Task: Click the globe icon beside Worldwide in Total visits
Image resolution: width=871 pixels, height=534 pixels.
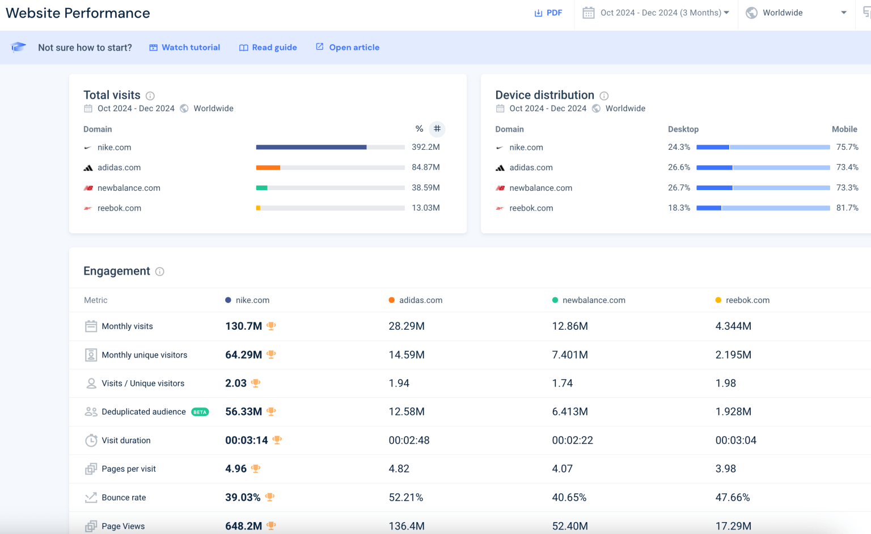Action: pos(184,108)
